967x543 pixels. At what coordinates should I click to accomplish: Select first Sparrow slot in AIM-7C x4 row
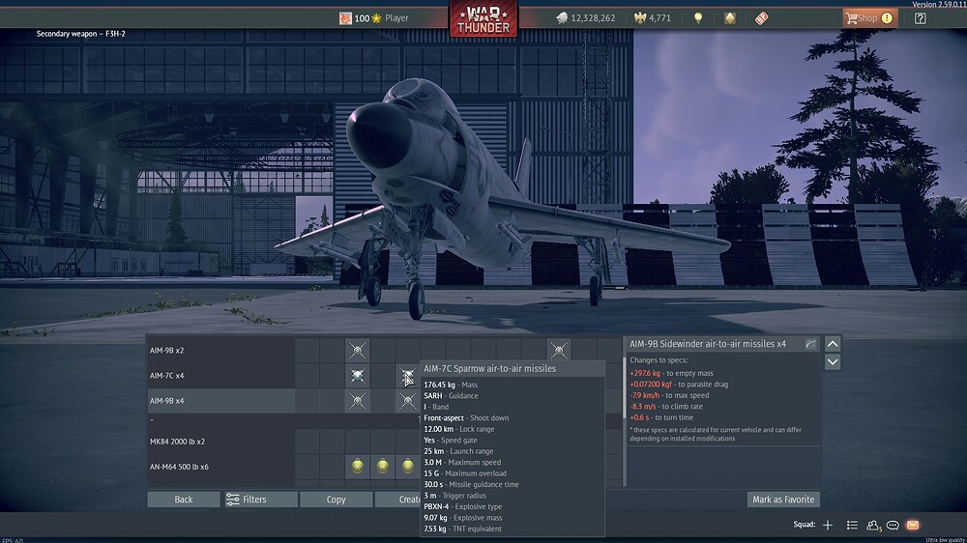tap(357, 375)
